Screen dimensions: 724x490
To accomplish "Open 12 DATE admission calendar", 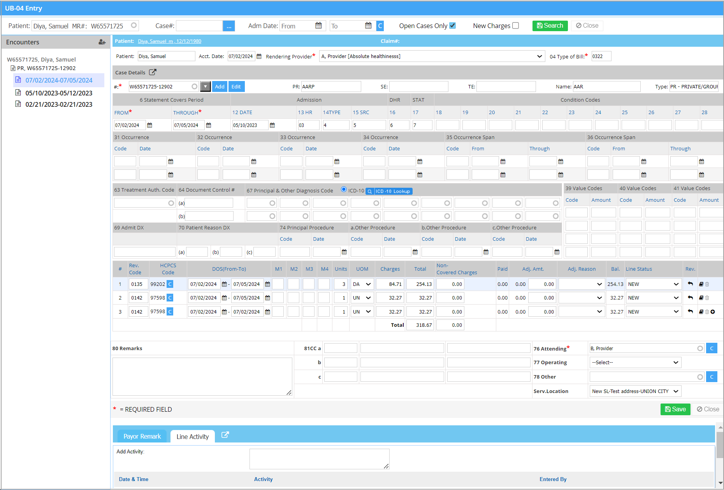I will (x=272, y=125).
